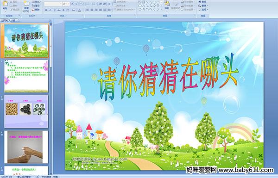This screenshot has width=278, height=178.
Task: Select the rectangle shape in shapes gallery
Action: click(154, 2)
